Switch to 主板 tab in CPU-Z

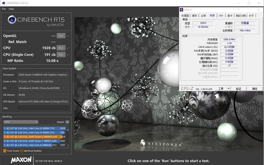click(203, 15)
